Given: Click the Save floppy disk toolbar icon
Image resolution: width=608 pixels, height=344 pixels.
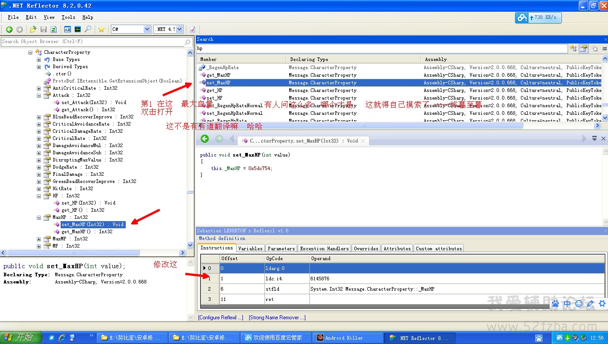Looking at the screenshot, I should 44,29.
